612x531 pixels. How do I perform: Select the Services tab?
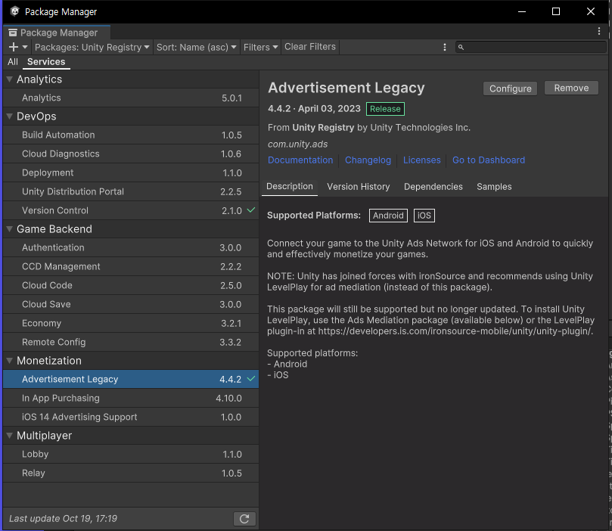(46, 61)
